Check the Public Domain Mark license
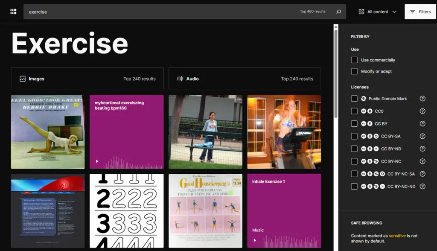This screenshot has height=251, width=437. 354,99
